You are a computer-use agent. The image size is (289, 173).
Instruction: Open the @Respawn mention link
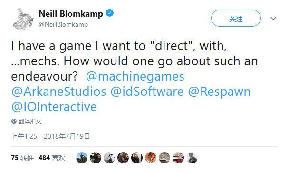[x=219, y=92]
